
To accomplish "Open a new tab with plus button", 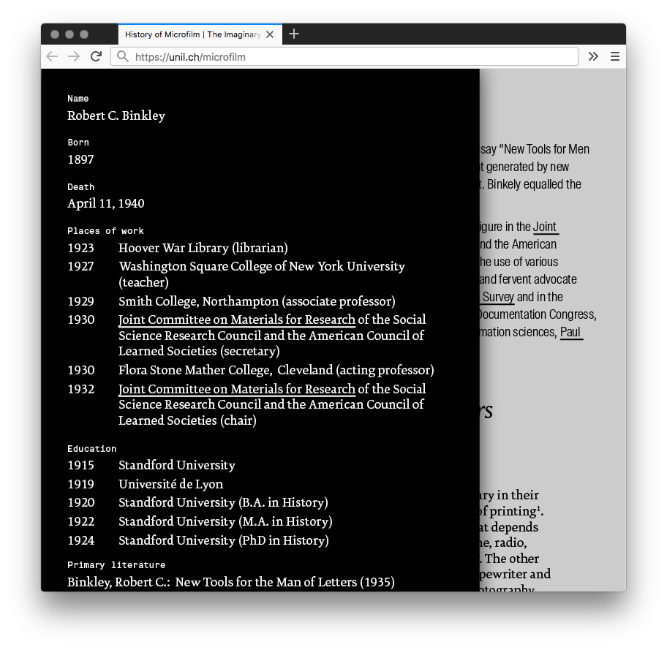I will (294, 34).
